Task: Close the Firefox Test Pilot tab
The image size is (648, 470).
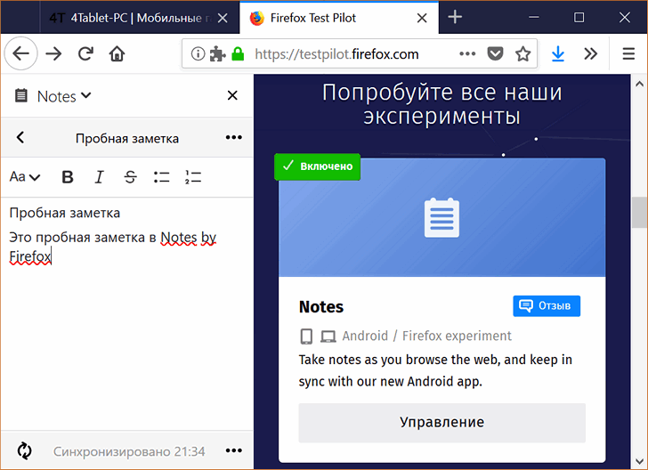Action: pyautogui.click(x=422, y=18)
